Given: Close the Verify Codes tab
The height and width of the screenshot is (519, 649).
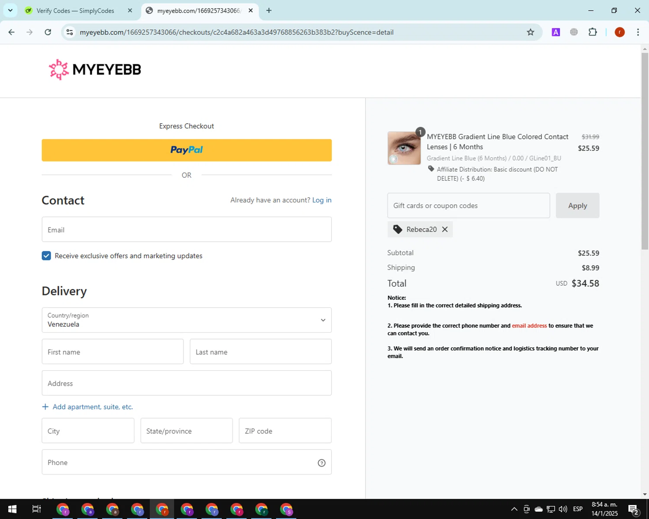Looking at the screenshot, I should [x=130, y=10].
